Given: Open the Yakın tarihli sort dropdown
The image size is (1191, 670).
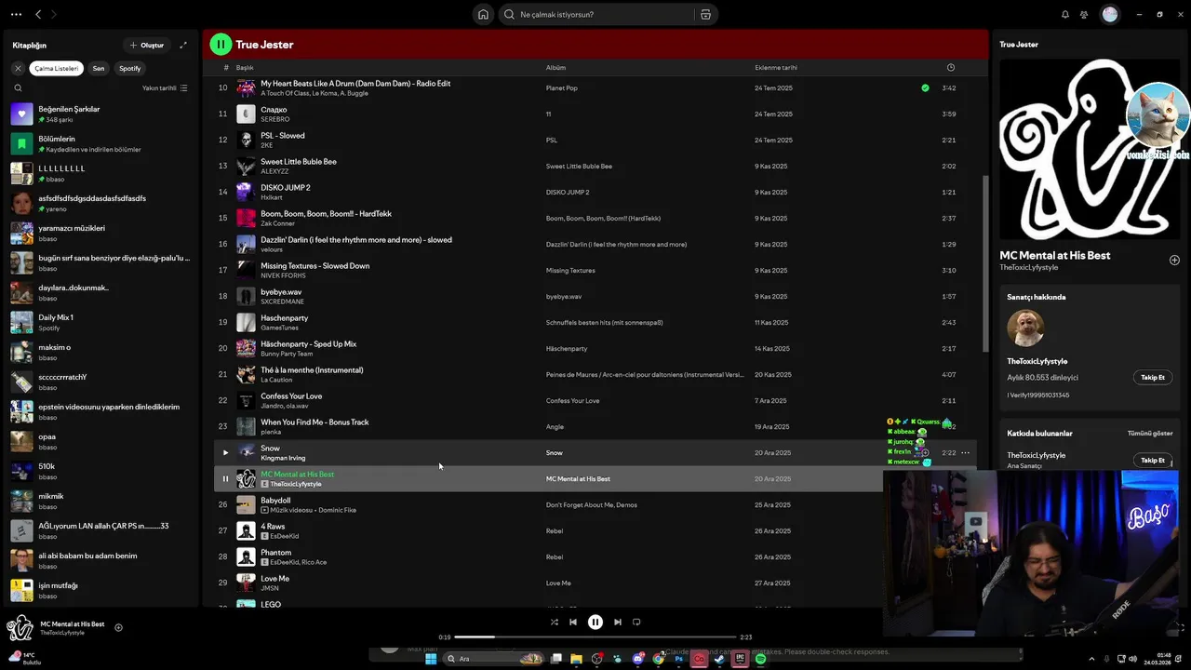Looking at the screenshot, I should [x=165, y=88].
